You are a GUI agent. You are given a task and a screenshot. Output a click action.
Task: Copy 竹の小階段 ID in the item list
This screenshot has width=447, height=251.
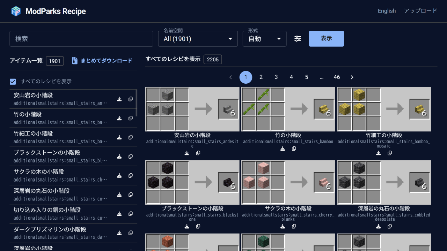(131, 118)
